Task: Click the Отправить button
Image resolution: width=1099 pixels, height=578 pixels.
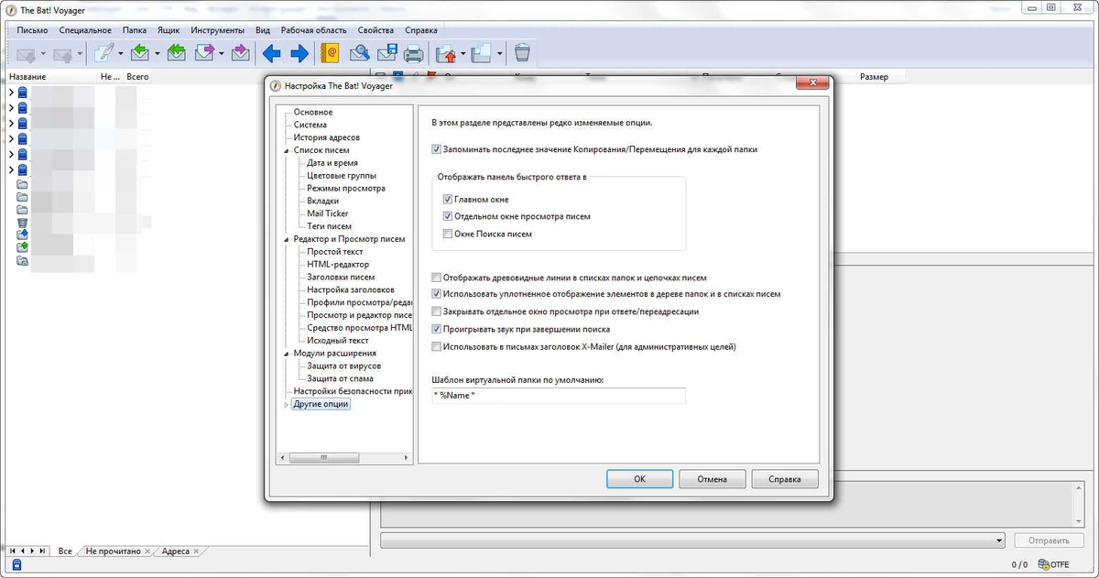Action: click(1049, 541)
